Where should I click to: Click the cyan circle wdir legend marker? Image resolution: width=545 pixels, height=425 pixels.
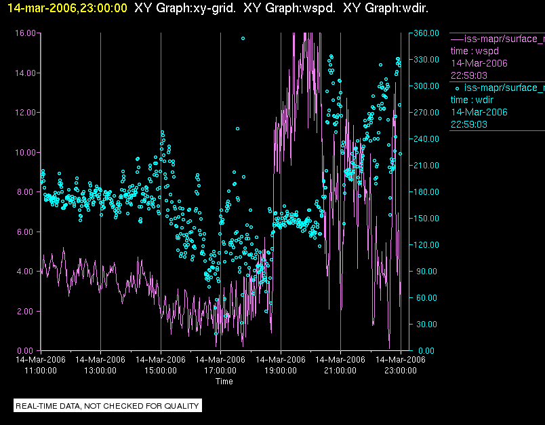[457, 88]
